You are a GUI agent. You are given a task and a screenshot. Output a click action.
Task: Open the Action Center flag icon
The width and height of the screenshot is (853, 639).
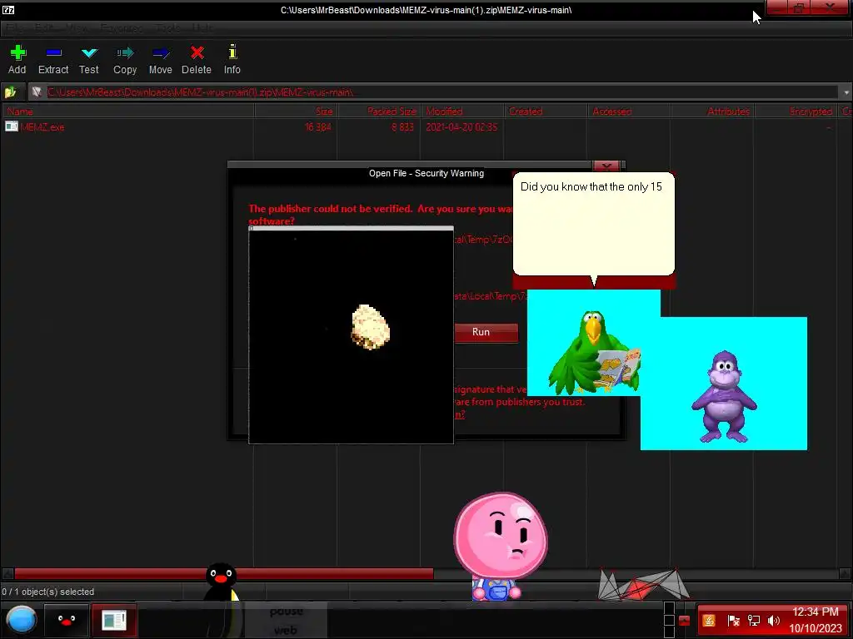point(733,621)
